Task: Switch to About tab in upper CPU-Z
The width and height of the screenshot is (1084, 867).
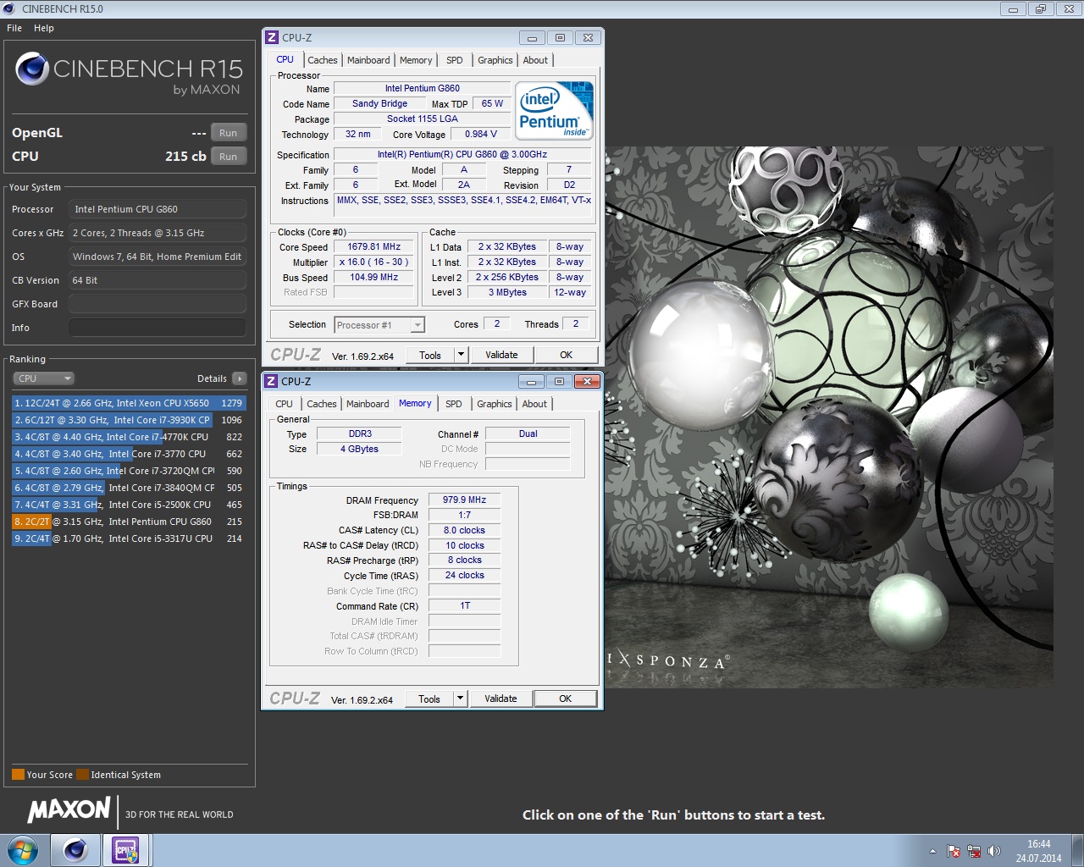Action: 535,60
